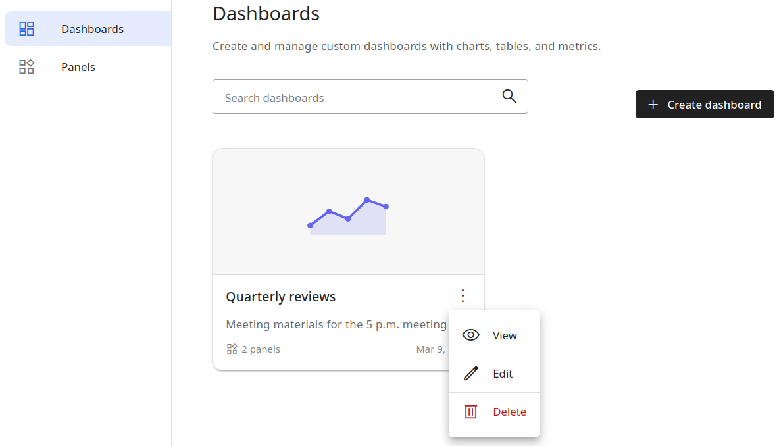The width and height of the screenshot is (779, 446).
Task: Click the pencil icon beside Edit
Action: tap(470, 374)
